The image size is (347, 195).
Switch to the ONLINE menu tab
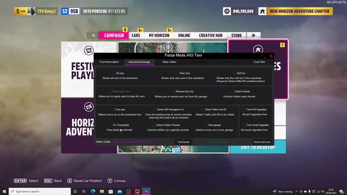(184, 35)
